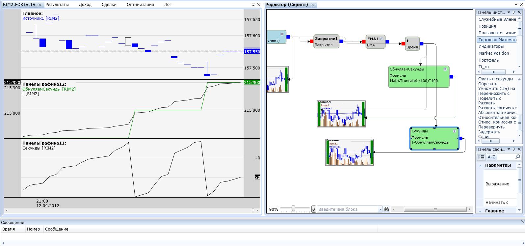The image size is (525, 246).
Task: Close the RIM2:FORTS:1S chart tab
Action: pyautogui.click(x=39, y=5)
